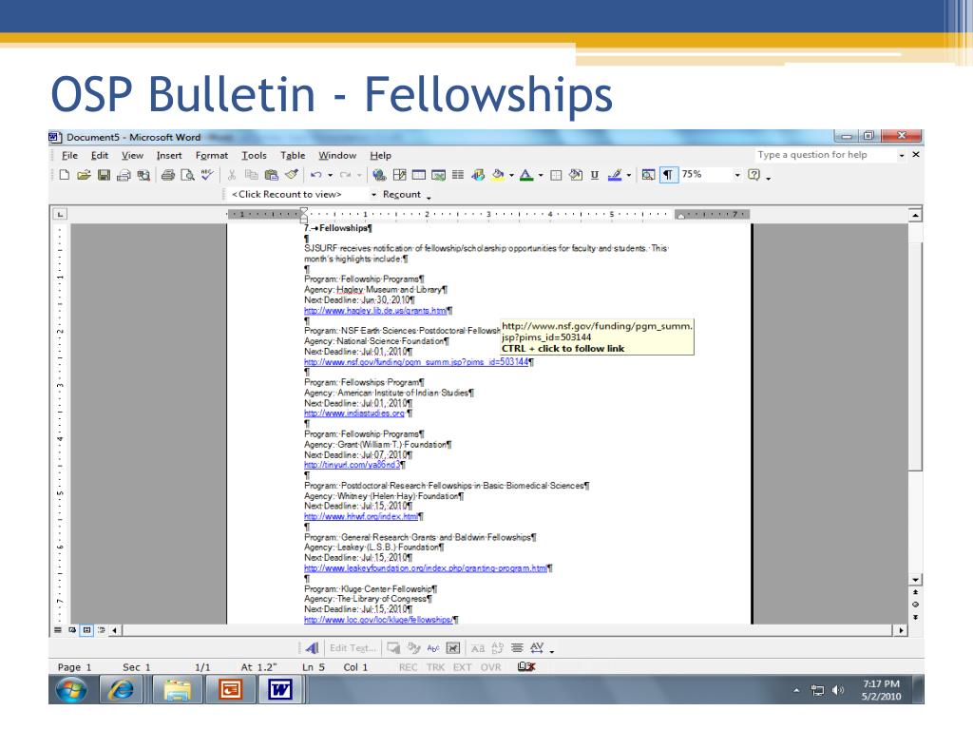Viewport: 973px width, 730px height.
Task: Click the Tables and Borders icon
Action: [400, 175]
